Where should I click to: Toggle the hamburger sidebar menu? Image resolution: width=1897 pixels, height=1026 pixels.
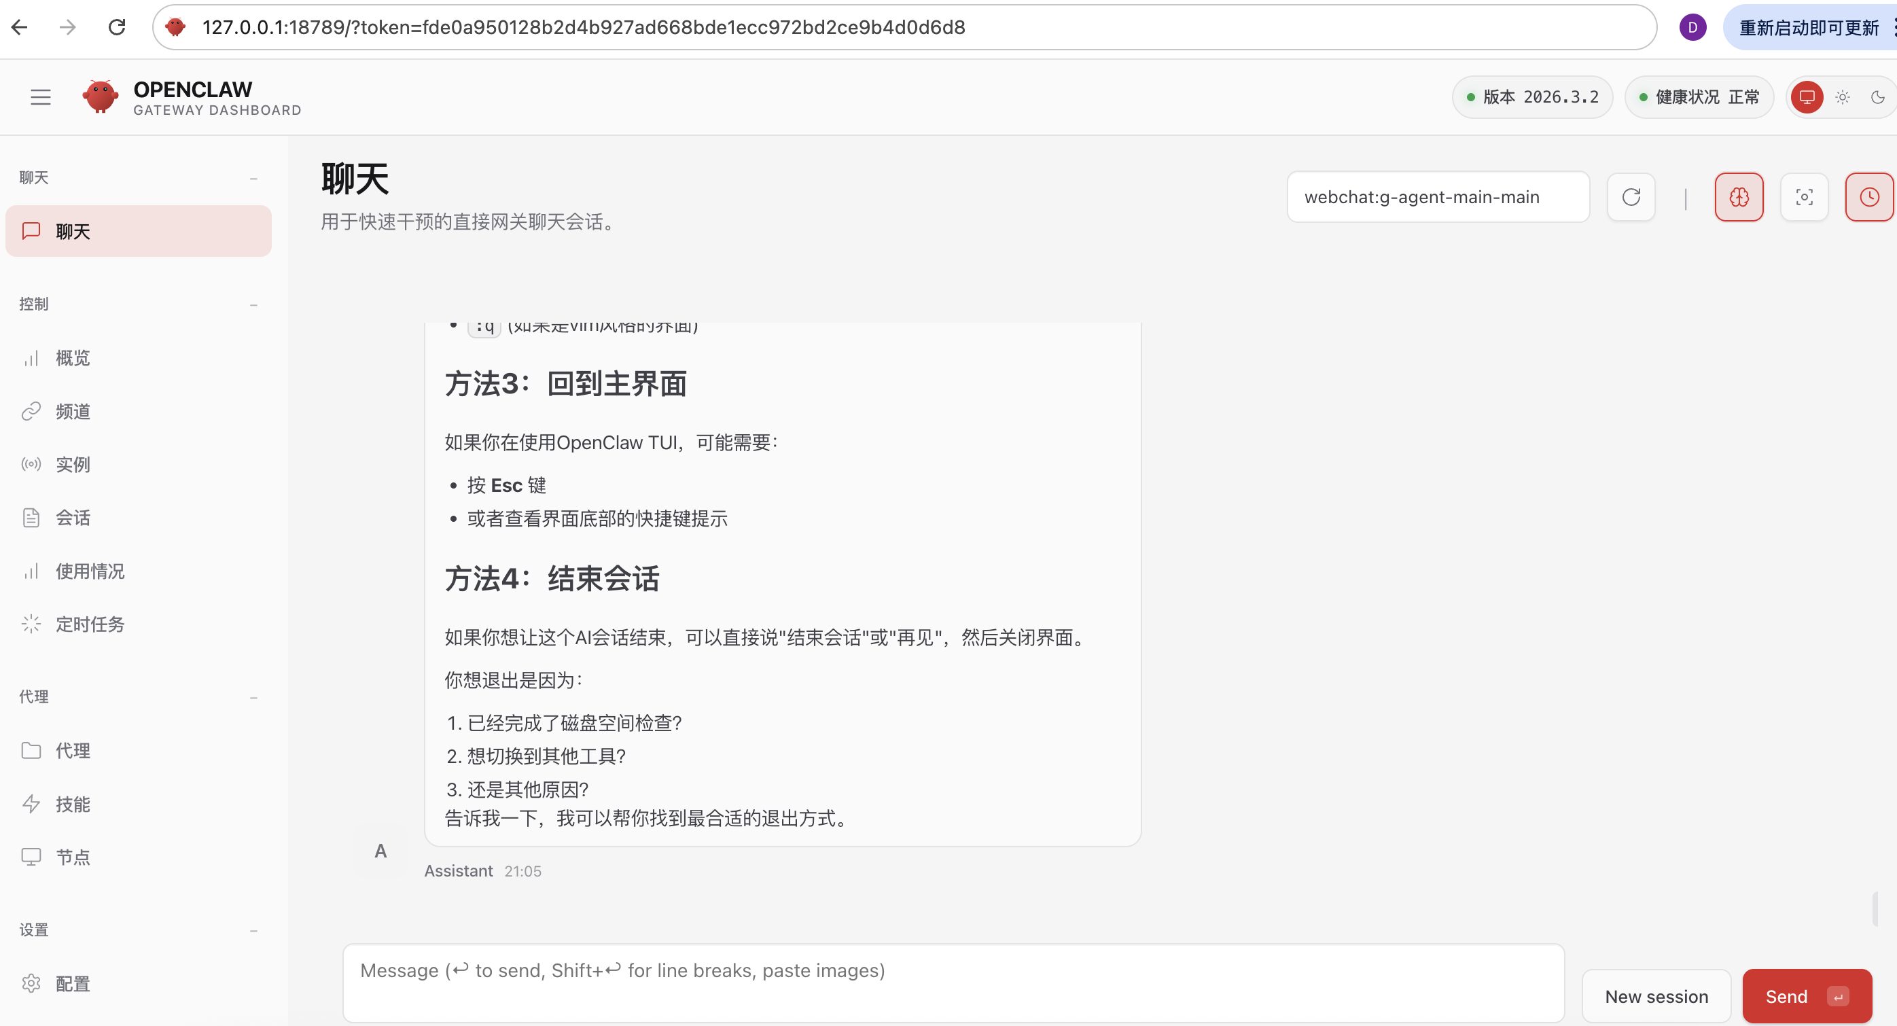[x=41, y=96]
